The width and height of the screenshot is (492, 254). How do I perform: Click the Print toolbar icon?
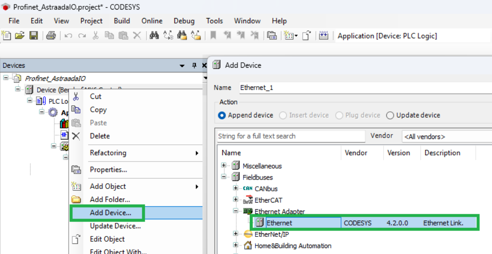coord(51,35)
